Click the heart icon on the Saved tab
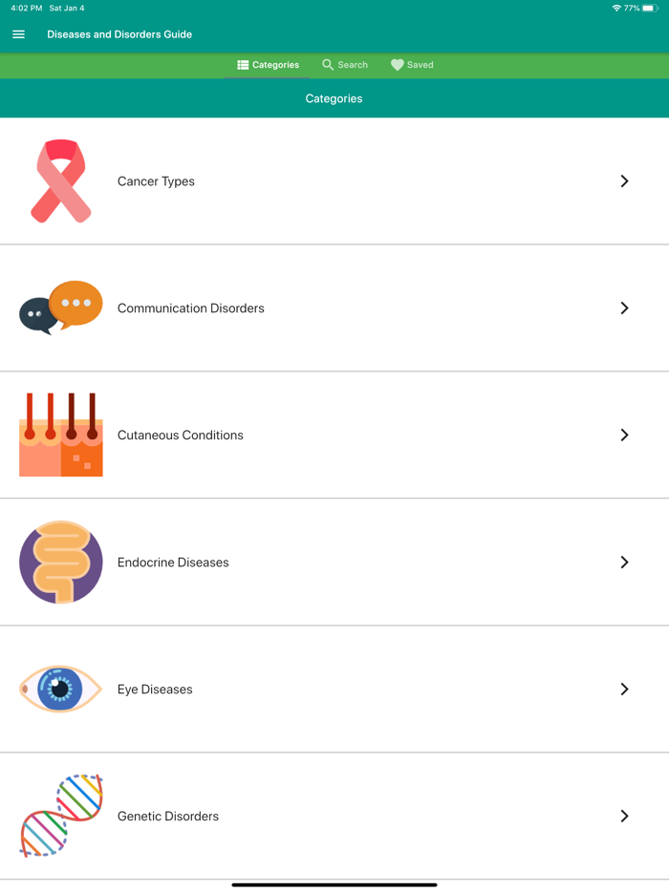669x892 pixels. point(395,65)
